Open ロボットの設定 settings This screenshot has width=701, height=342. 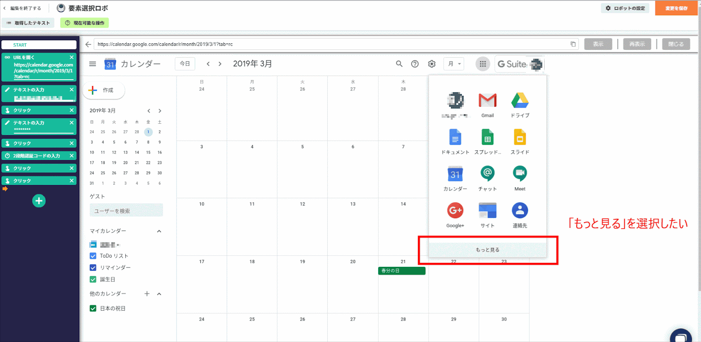(x=625, y=8)
